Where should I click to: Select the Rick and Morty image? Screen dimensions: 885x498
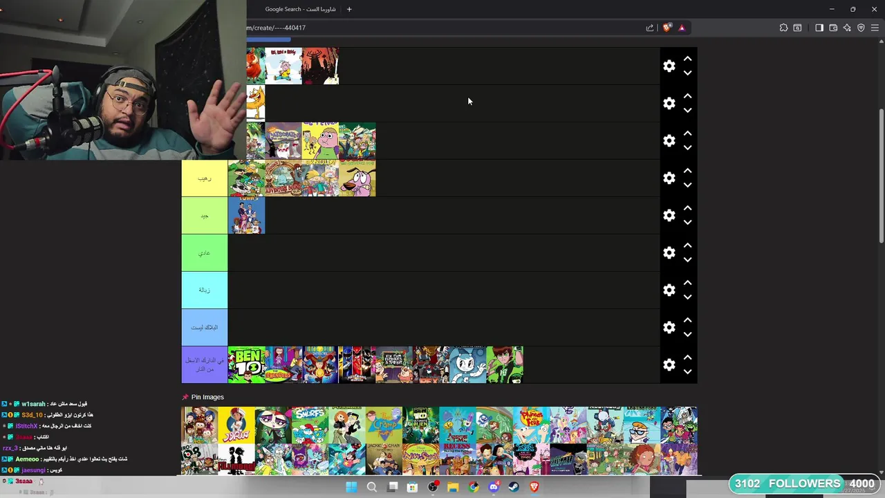(273, 459)
